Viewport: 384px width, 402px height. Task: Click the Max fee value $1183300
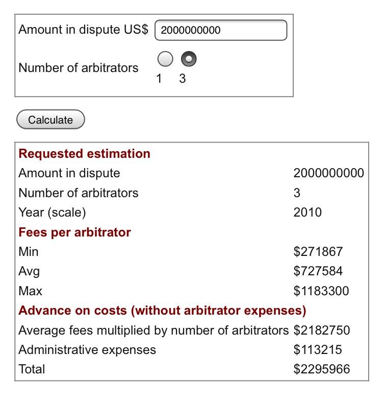321,291
